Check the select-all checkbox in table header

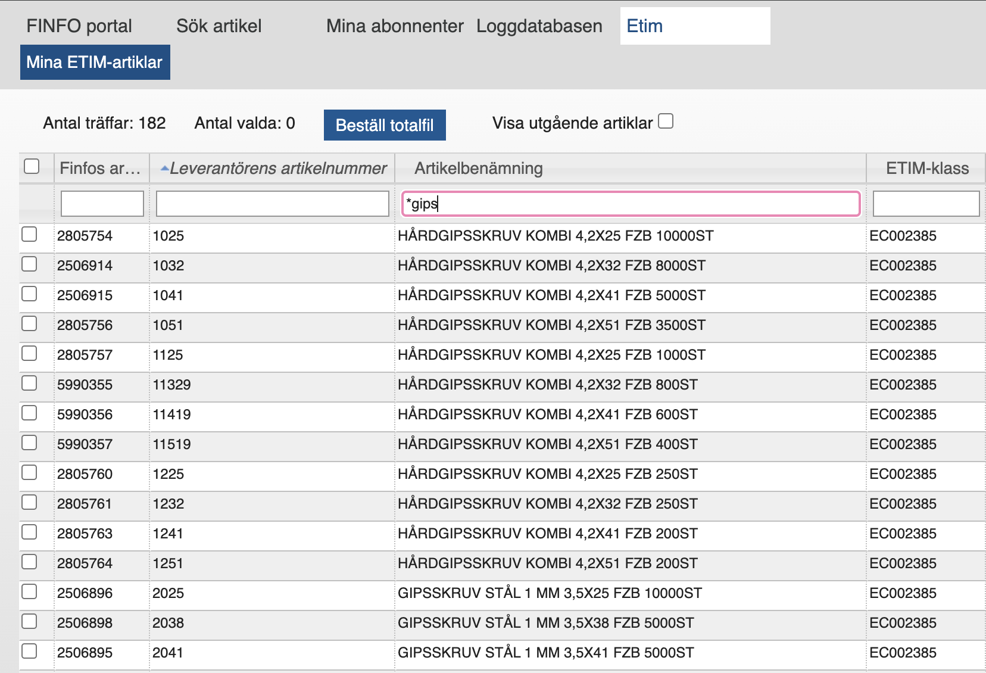[32, 166]
